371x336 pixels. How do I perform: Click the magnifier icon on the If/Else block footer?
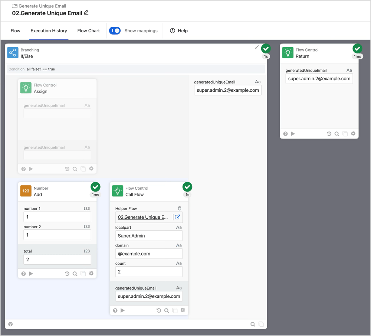(x=252, y=324)
